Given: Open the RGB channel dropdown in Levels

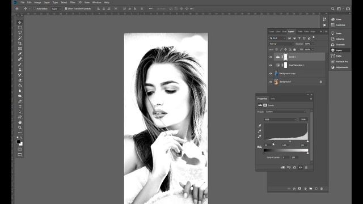Looking at the screenshot, I should pyautogui.click(x=280, y=120).
